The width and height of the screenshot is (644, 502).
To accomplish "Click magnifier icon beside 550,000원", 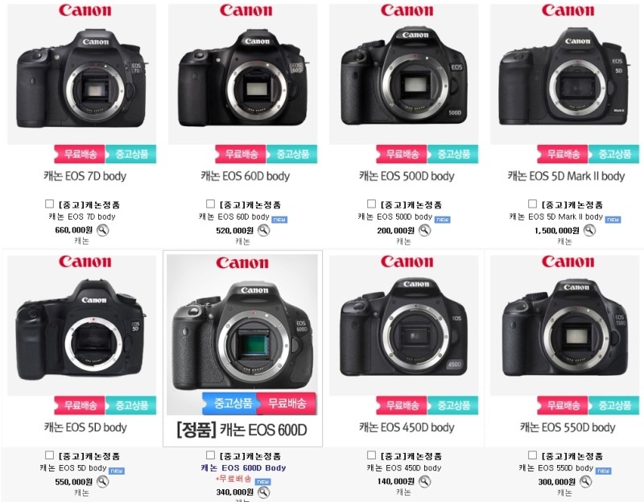I will point(103,481).
